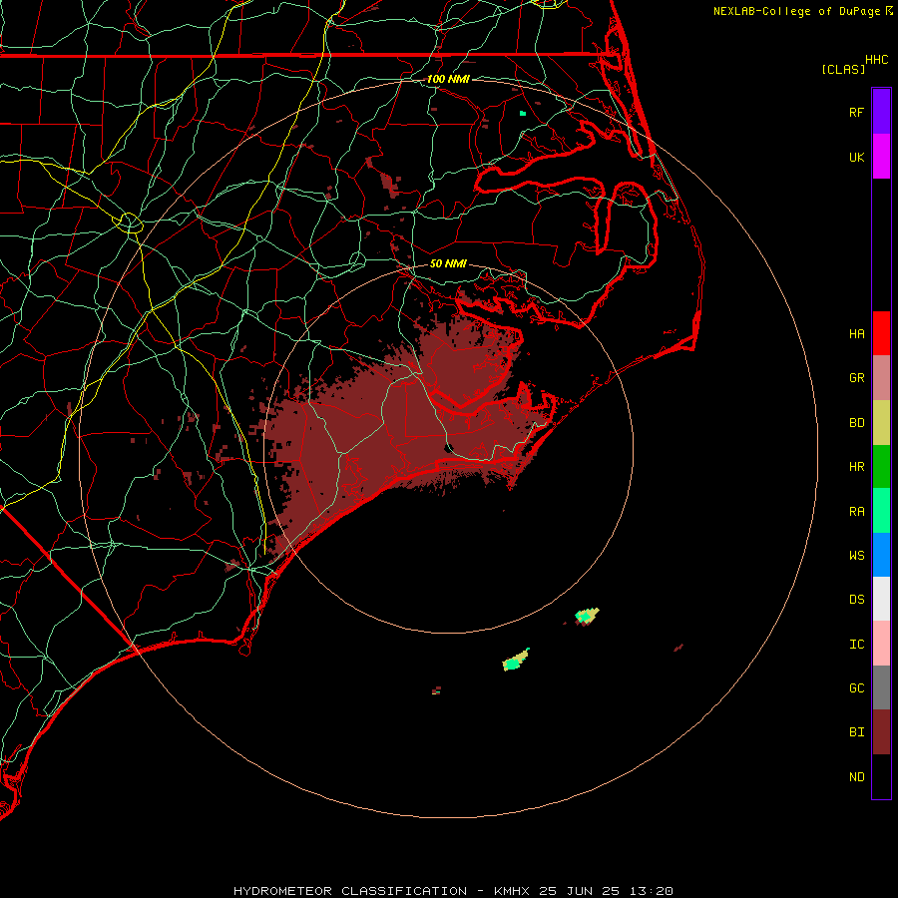The image size is (898, 898).
Task: Click the [CLAS] legend header
Action: (x=843, y=70)
